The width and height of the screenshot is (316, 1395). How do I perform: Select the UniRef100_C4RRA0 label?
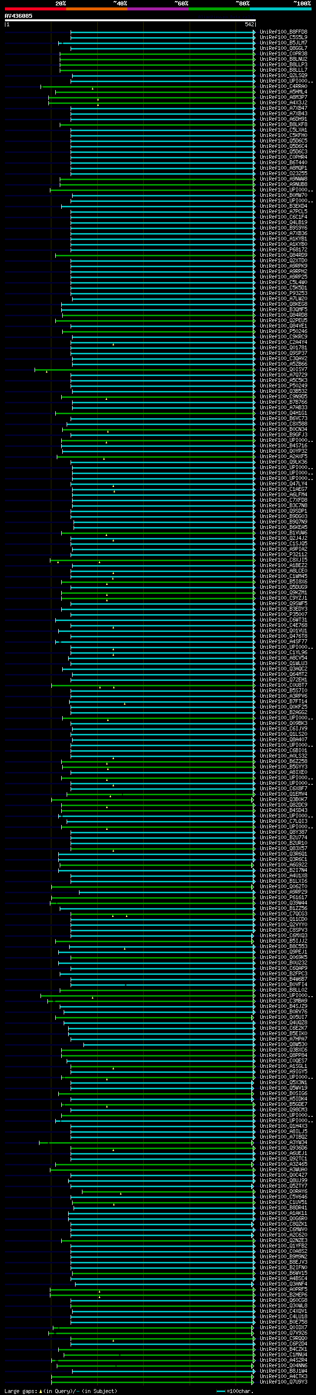tap(283, 86)
